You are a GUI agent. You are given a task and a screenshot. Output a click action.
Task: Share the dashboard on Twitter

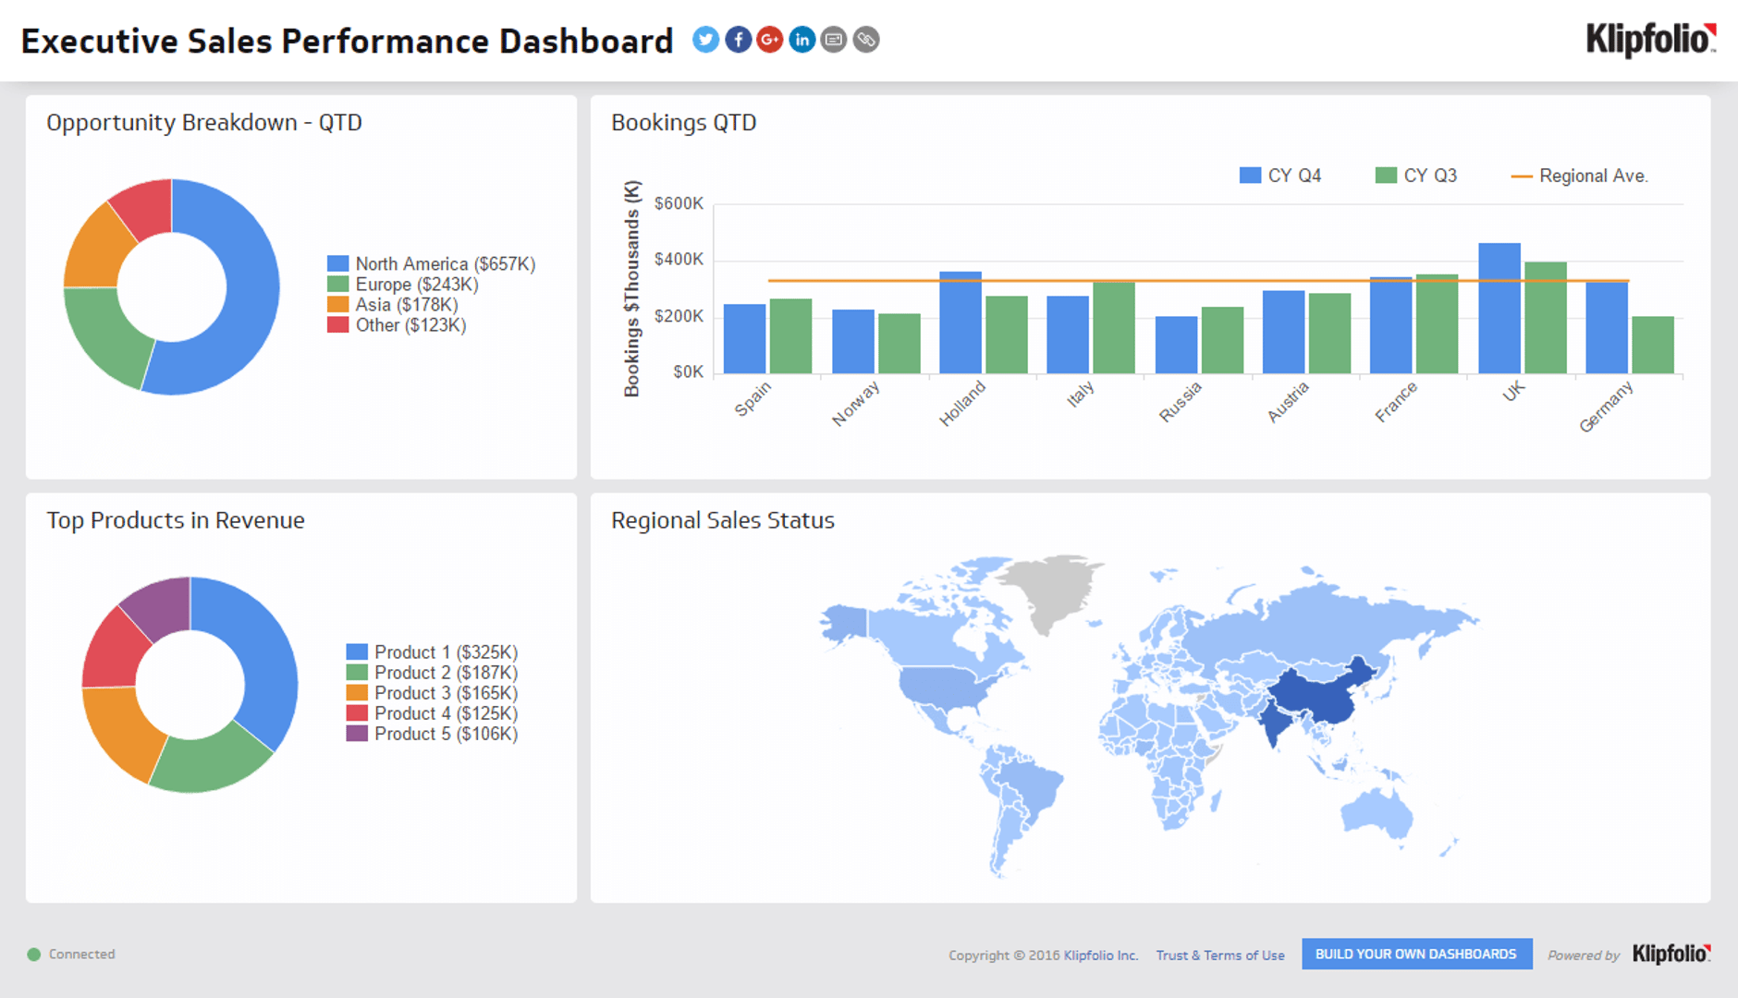click(x=705, y=40)
